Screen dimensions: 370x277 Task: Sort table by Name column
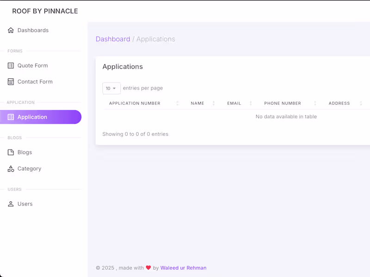[197, 103]
